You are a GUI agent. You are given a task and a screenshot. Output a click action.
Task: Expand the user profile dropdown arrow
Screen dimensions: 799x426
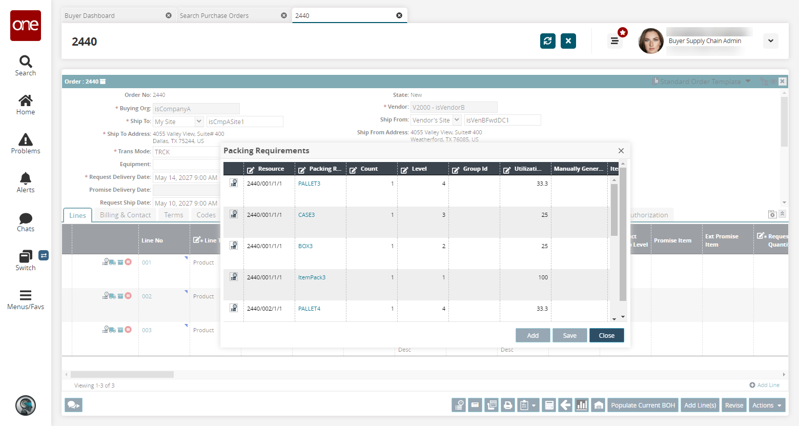coord(770,41)
